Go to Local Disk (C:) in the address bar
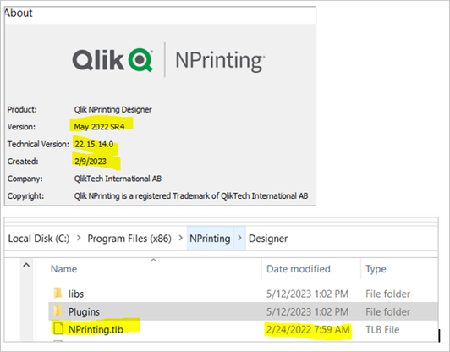 point(39,239)
